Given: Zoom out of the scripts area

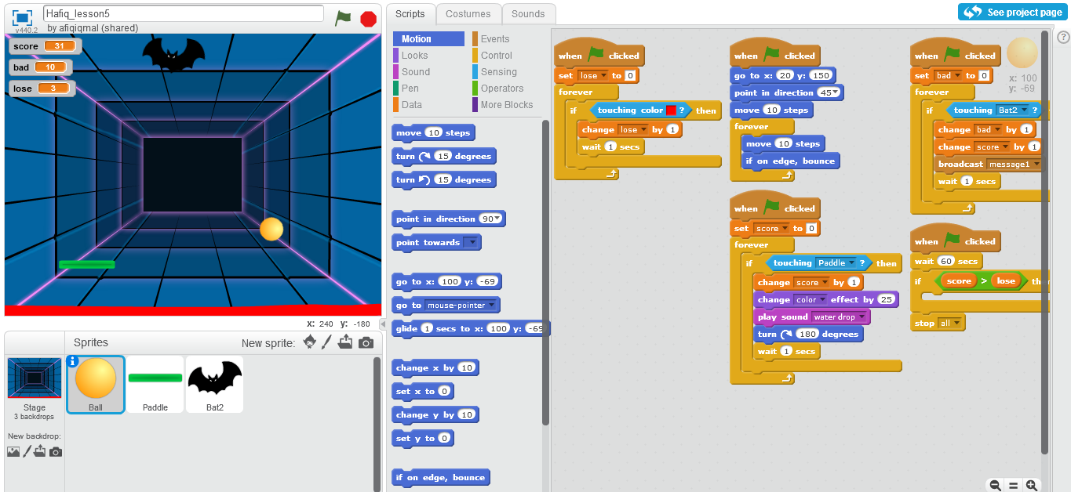Looking at the screenshot, I should [995, 485].
